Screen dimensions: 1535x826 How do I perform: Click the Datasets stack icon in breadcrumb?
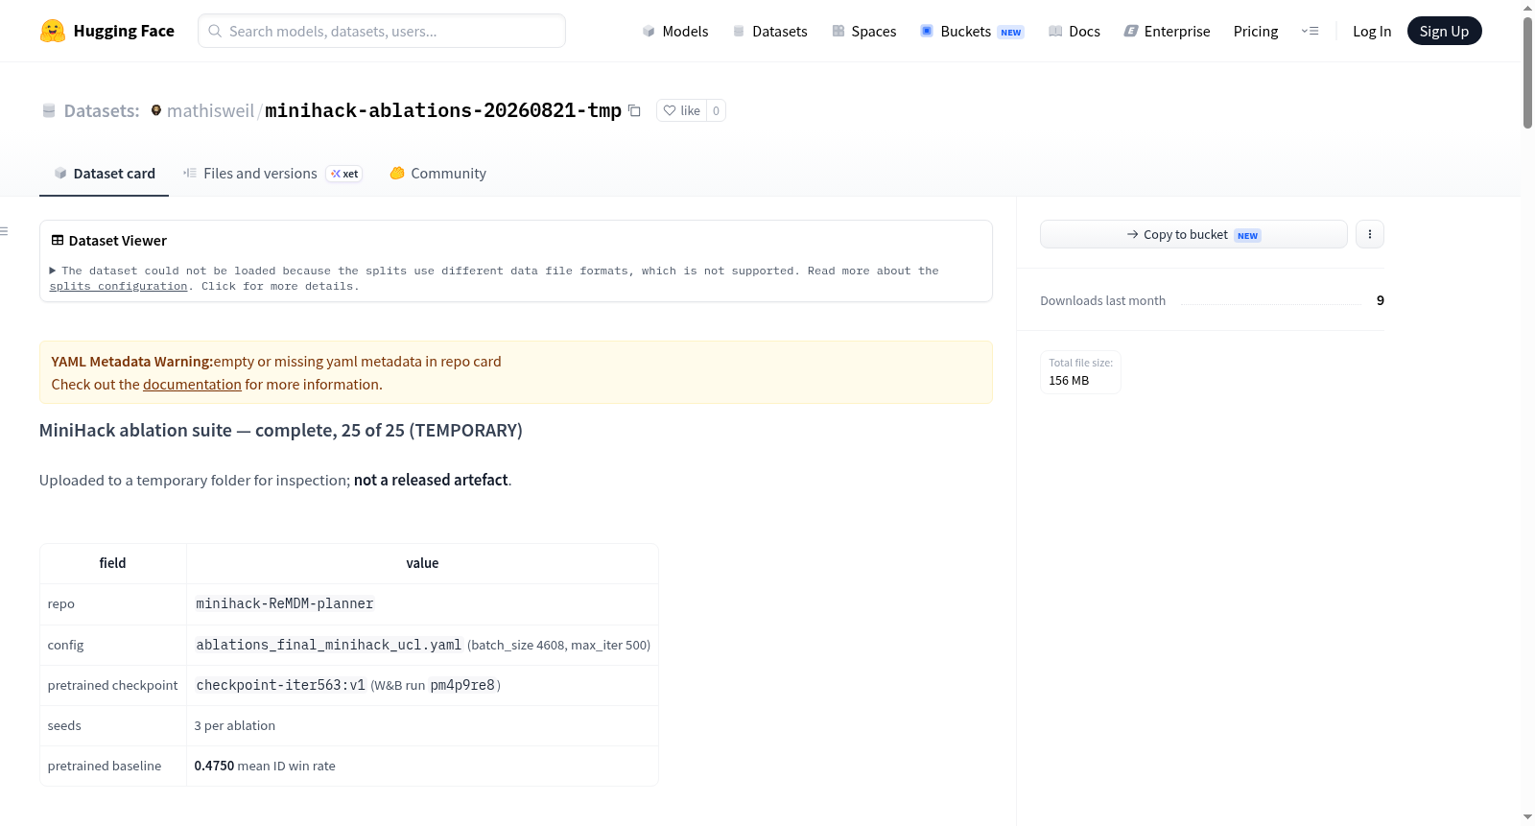(x=49, y=110)
